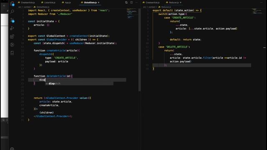Switch to Createarticle.js tab in left group

pos(26,2)
